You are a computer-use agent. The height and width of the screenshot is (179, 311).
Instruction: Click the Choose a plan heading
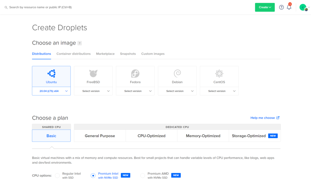point(50,118)
